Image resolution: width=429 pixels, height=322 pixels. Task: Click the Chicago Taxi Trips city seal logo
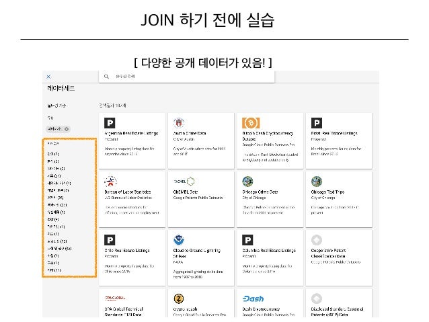[317, 182]
